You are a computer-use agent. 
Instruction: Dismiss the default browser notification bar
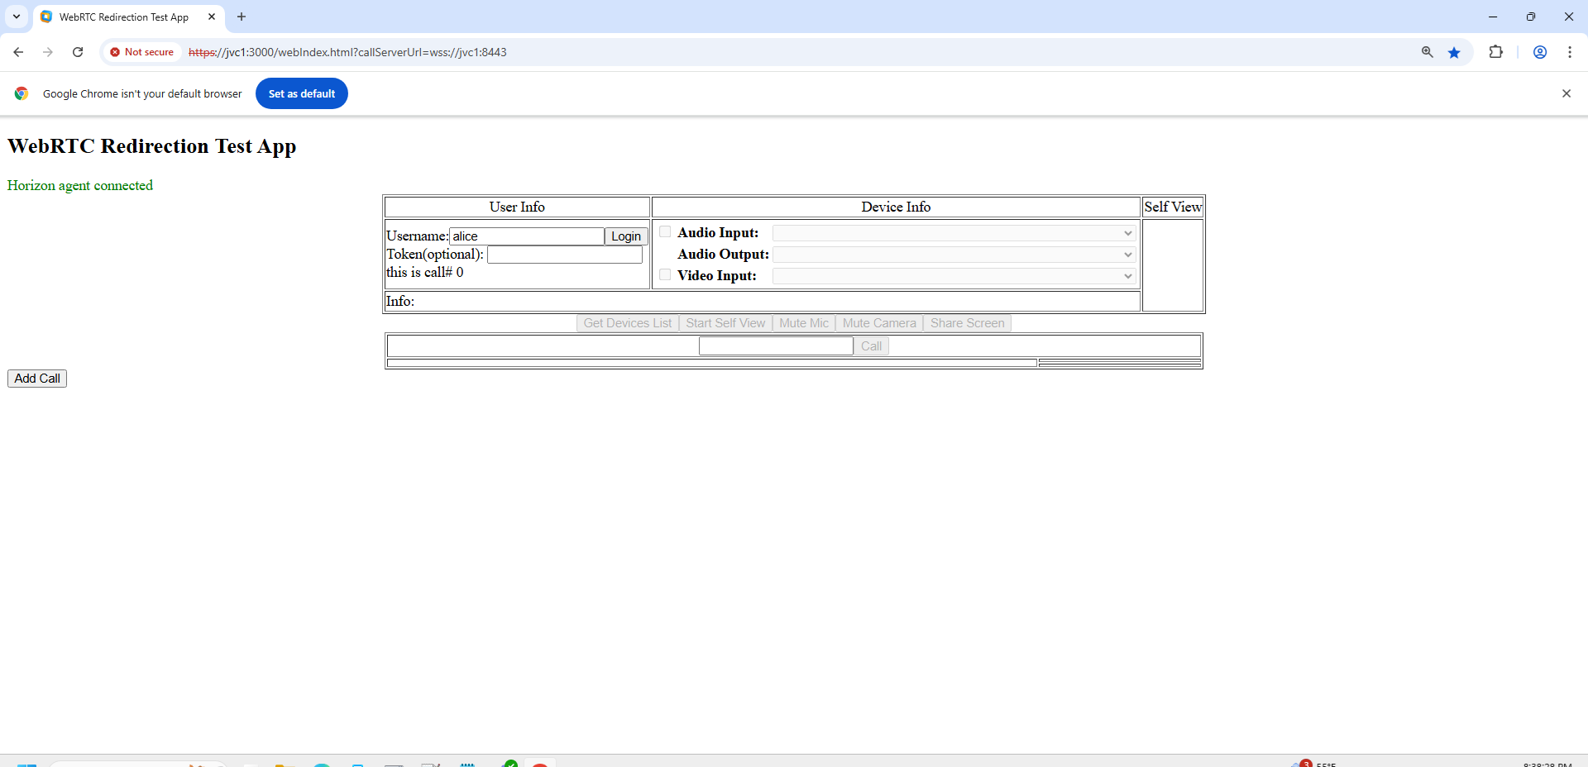(1566, 93)
